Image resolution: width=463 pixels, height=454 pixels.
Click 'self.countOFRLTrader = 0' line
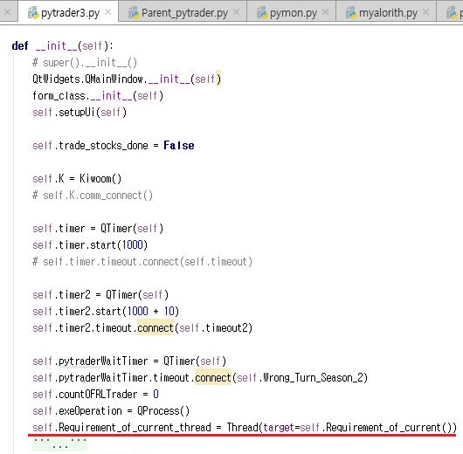[95, 395]
